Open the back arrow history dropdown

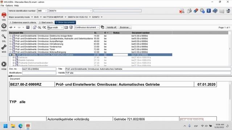(x=14, y=27)
